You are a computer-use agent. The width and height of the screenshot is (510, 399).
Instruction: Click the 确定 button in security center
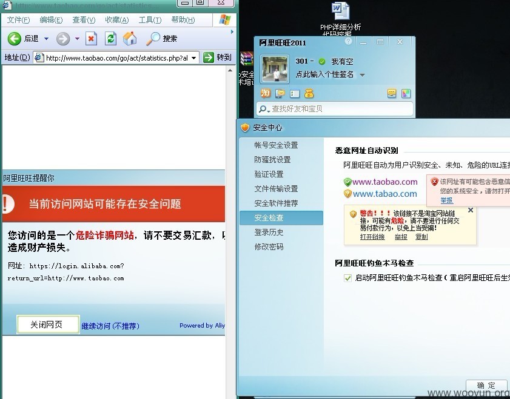click(x=486, y=385)
